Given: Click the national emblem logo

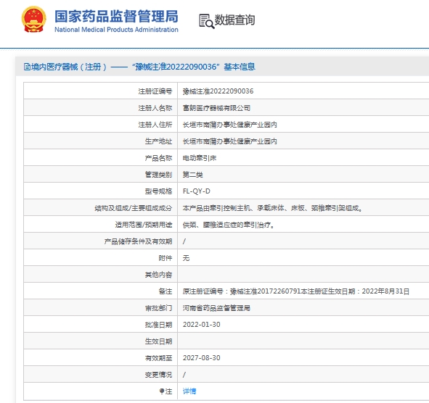Looking at the screenshot, I should (x=34, y=20).
